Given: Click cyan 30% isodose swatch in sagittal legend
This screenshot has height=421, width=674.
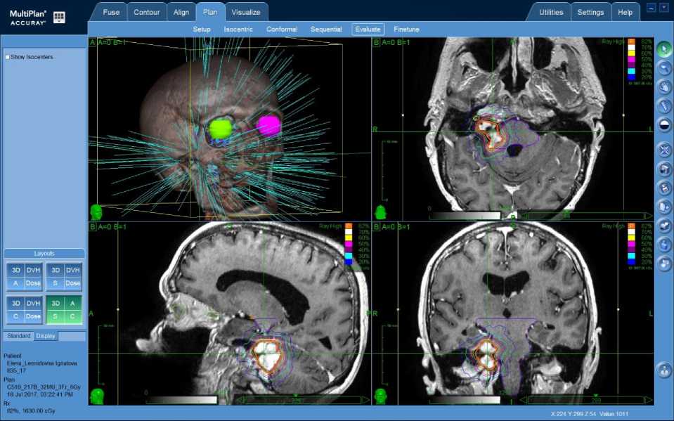Looking at the screenshot, I should 348,256.
